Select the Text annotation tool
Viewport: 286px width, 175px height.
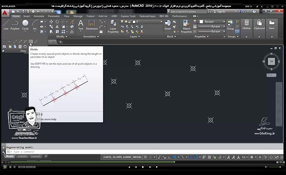click(81, 25)
